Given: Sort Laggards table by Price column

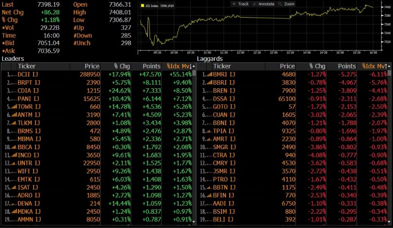Looking at the screenshot, I should 287,66.
